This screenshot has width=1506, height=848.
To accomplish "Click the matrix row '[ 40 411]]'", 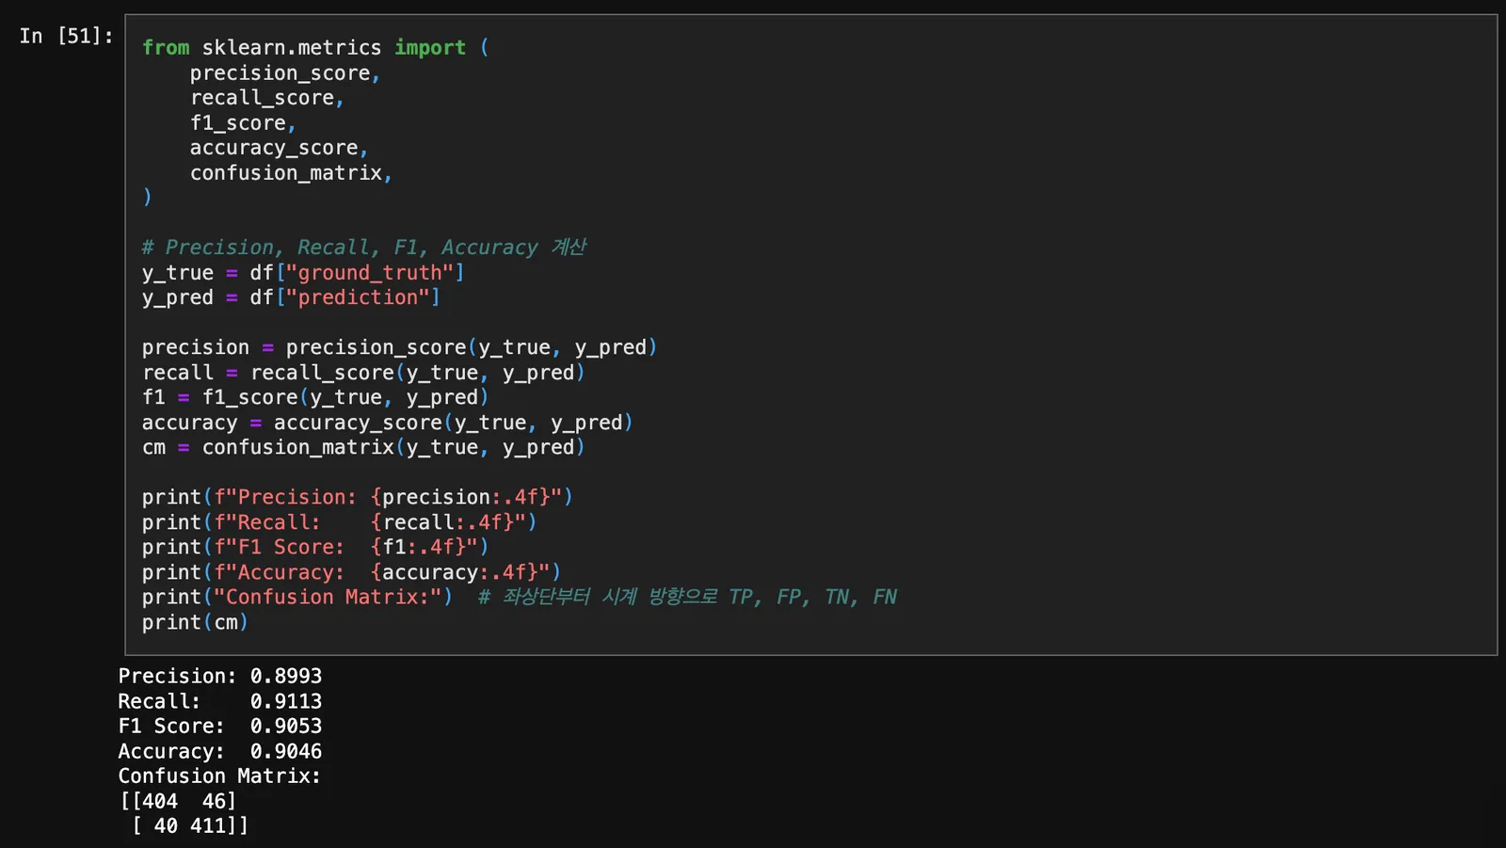I will 189,825.
